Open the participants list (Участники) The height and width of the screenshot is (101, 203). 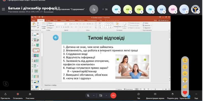(x=30, y=95)
